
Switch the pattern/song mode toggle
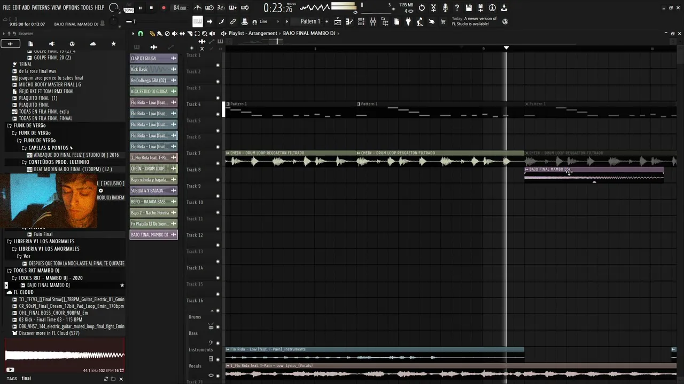pyautogui.click(x=129, y=9)
